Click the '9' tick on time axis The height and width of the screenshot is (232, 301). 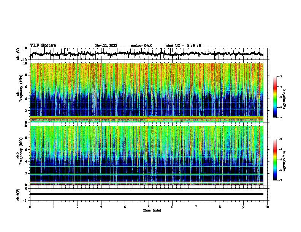243,207
